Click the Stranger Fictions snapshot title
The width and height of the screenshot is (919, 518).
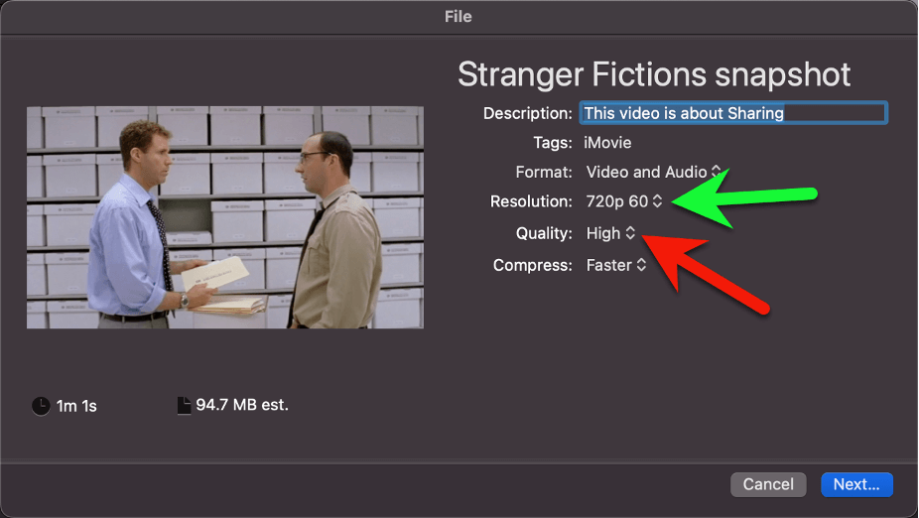click(653, 74)
